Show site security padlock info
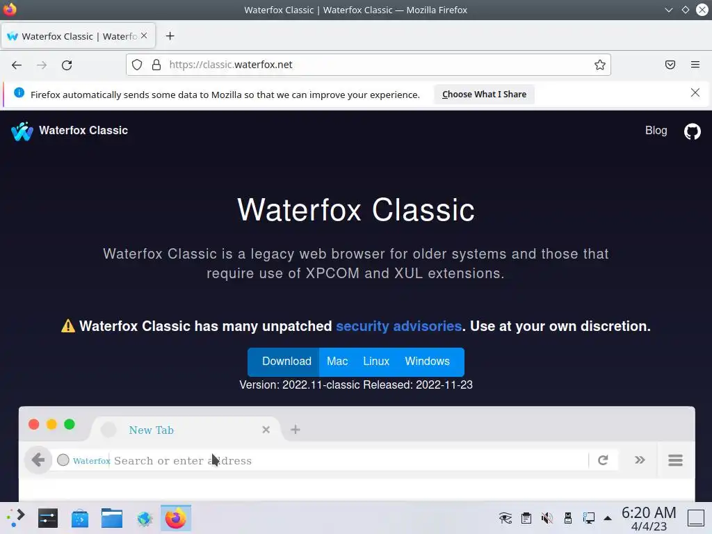This screenshot has height=534, width=712. pyautogui.click(x=156, y=65)
